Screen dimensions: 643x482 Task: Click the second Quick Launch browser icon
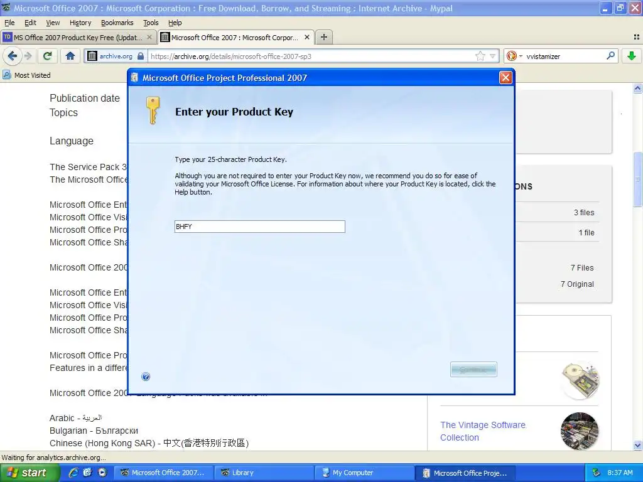pos(88,473)
